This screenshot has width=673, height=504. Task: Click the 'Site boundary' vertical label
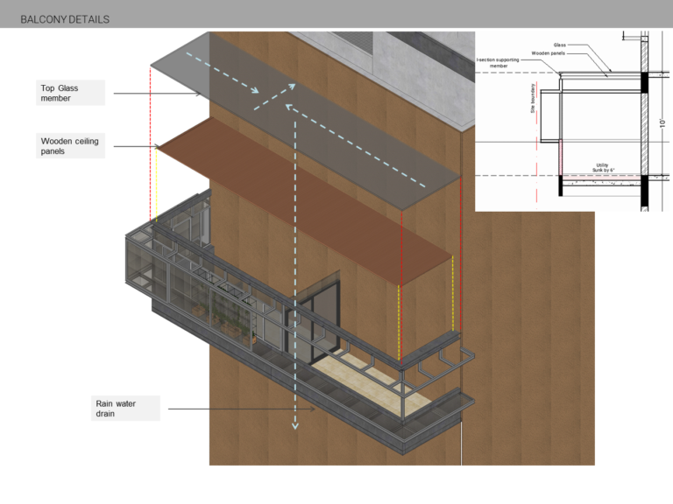point(533,98)
